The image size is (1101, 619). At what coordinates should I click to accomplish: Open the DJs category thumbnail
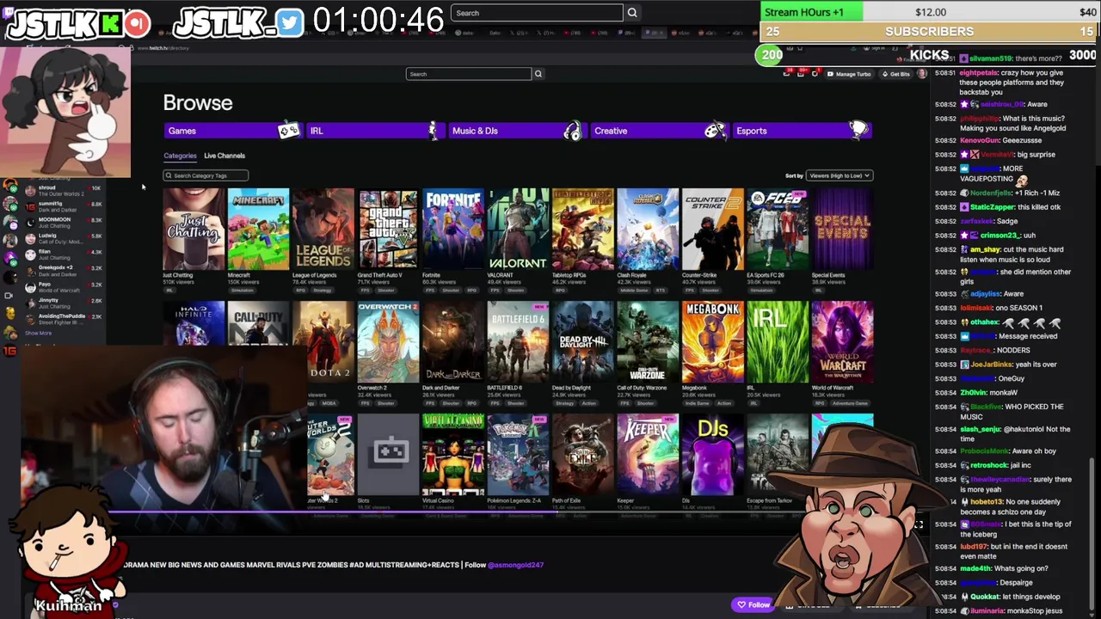pyautogui.click(x=713, y=455)
